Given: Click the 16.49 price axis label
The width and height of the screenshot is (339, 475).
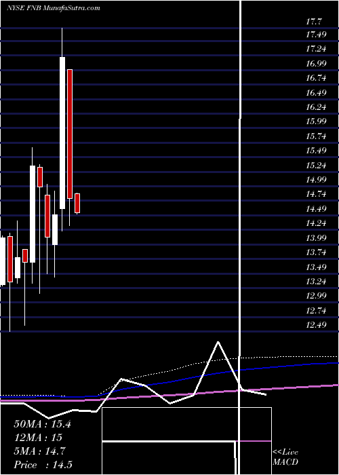Looking at the screenshot, I should [x=316, y=93].
